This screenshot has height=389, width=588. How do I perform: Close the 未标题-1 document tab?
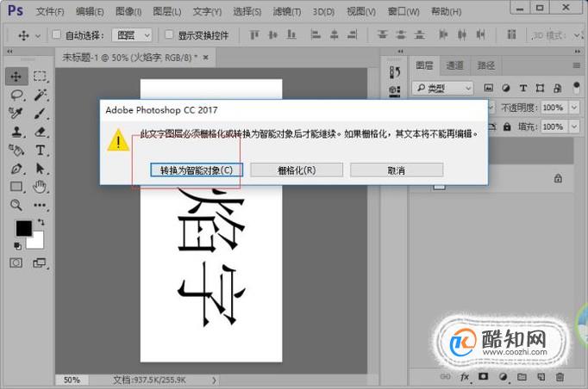point(205,58)
